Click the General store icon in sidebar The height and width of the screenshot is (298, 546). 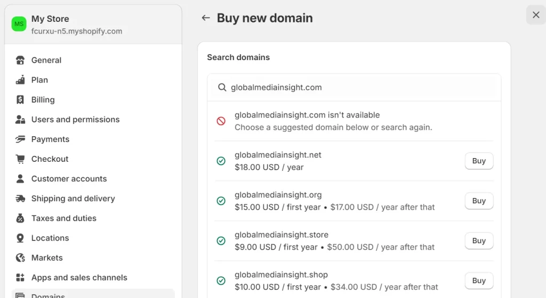pyautogui.click(x=20, y=60)
